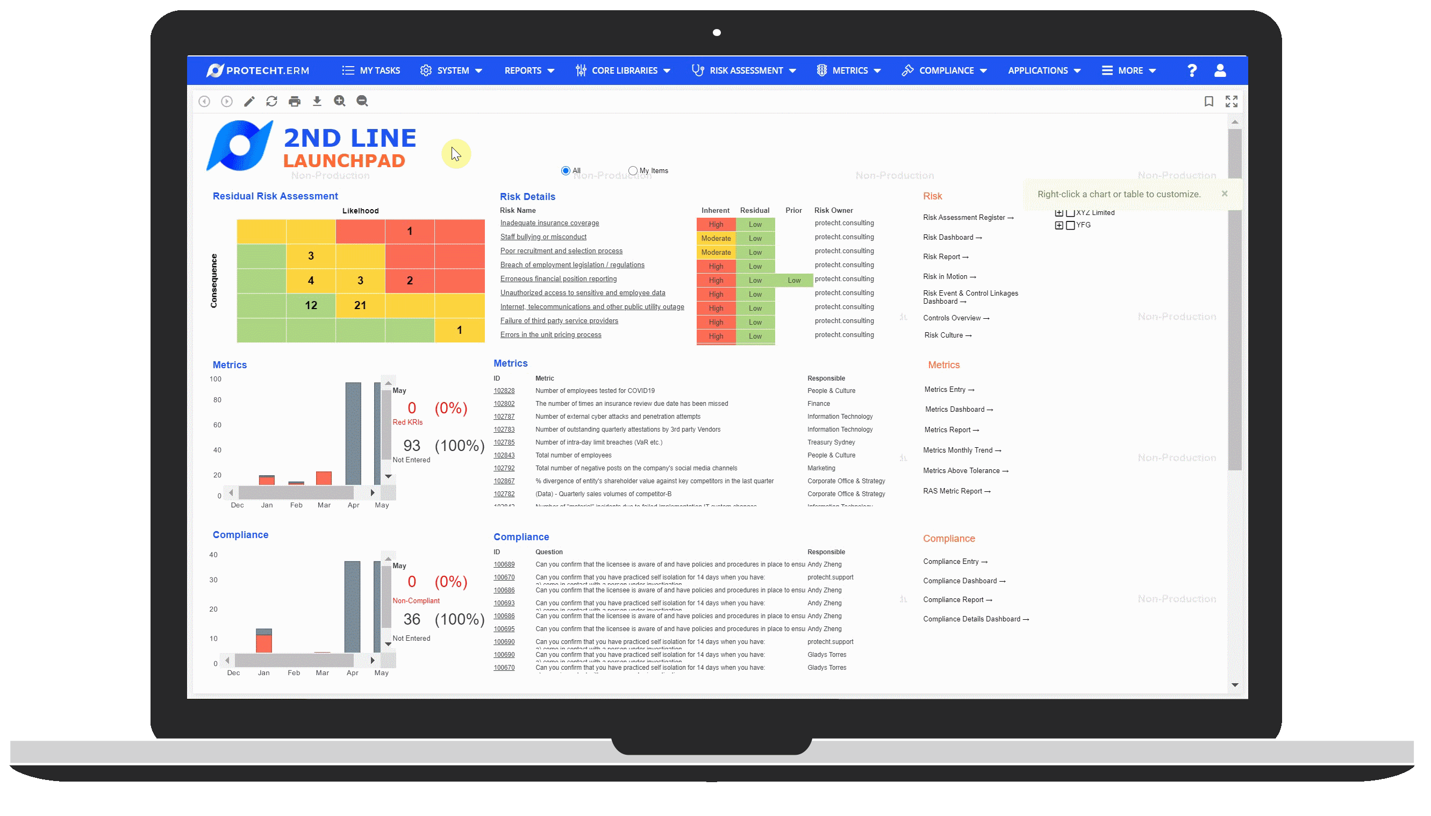The image size is (1431, 816).
Task: Click the print icon in toolbar
Action: tap(295, 101)
